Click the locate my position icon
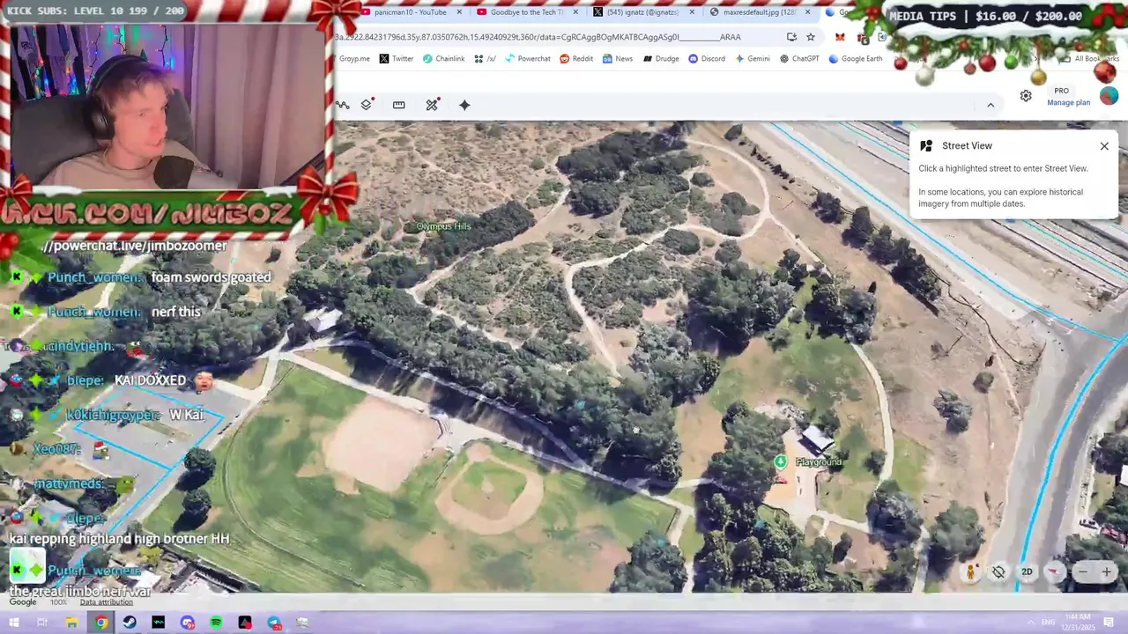 point(998,571)
